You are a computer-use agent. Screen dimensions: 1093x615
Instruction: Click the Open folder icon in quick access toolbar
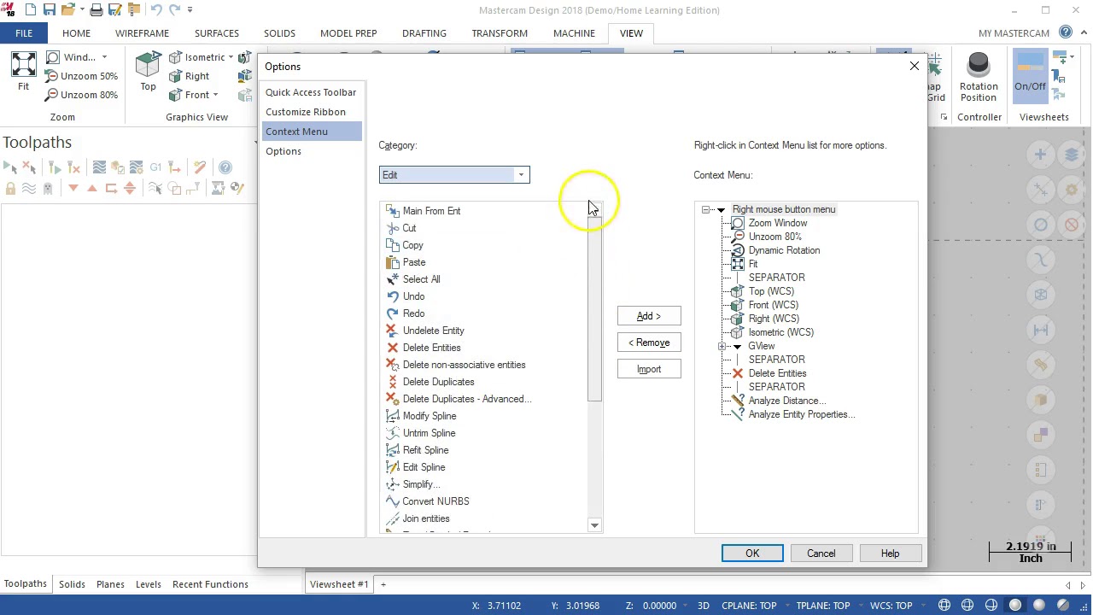pos(68,10)
